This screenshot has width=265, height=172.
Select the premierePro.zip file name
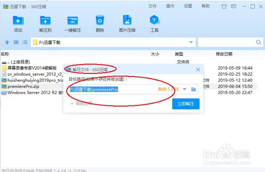tap(23, 87)
